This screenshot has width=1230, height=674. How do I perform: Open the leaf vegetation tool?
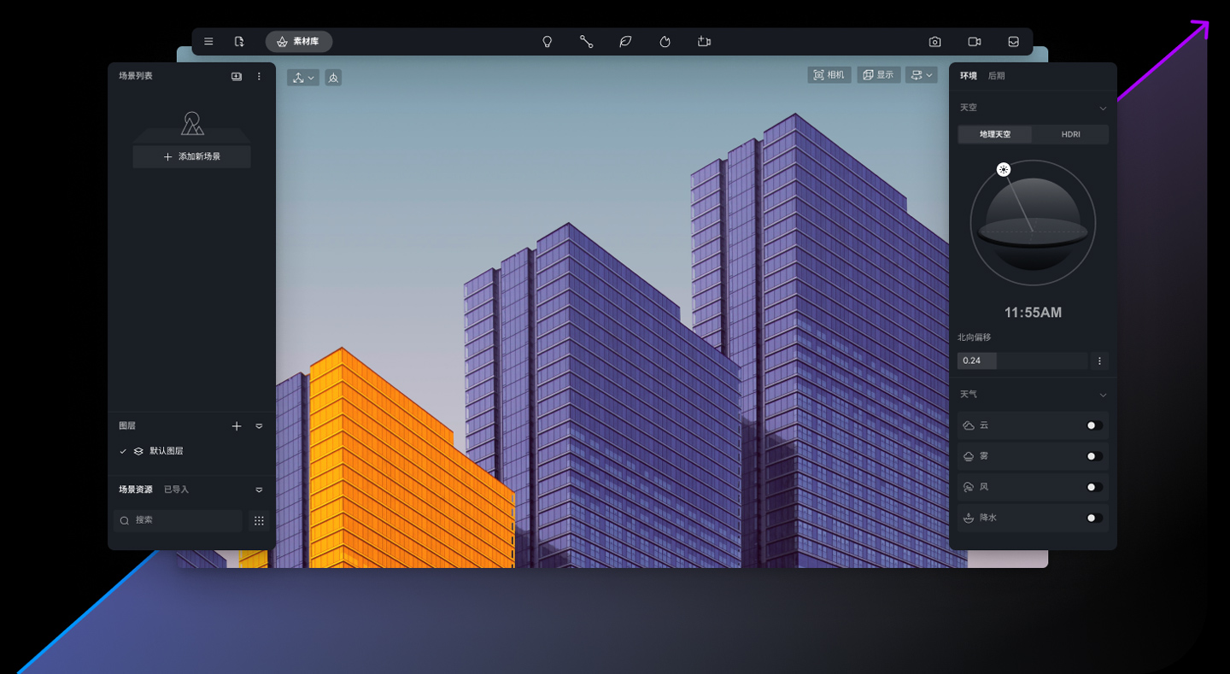[x=625, y=42]
